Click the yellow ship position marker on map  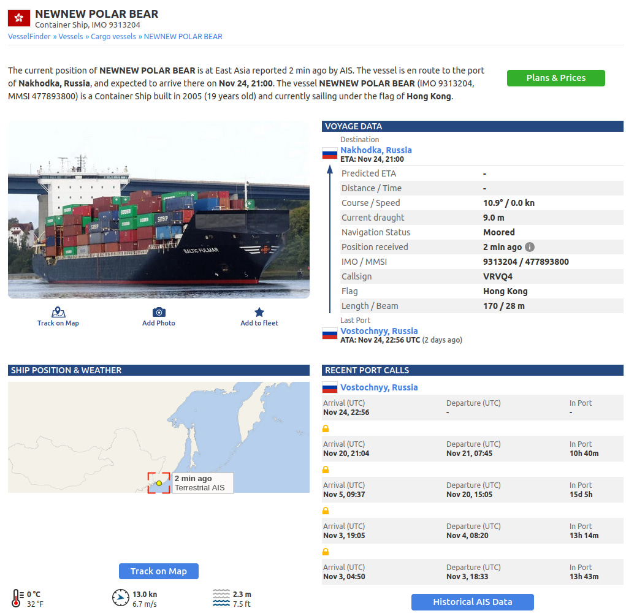click(x=159, y=483)
